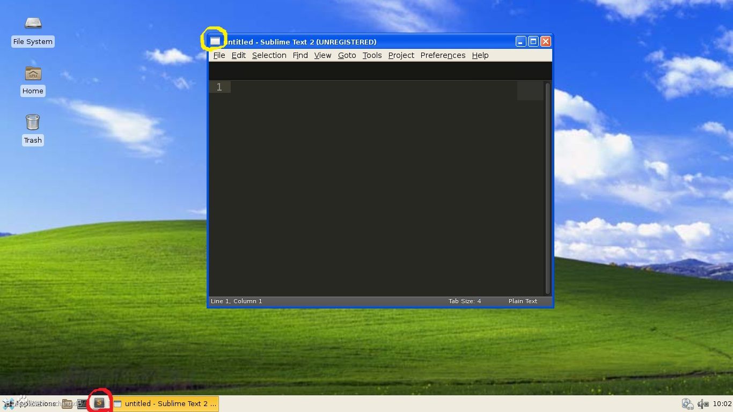
Task: Launch terminal from panel launcher icon
Action: pyautogui.click(x=82, y=403)
